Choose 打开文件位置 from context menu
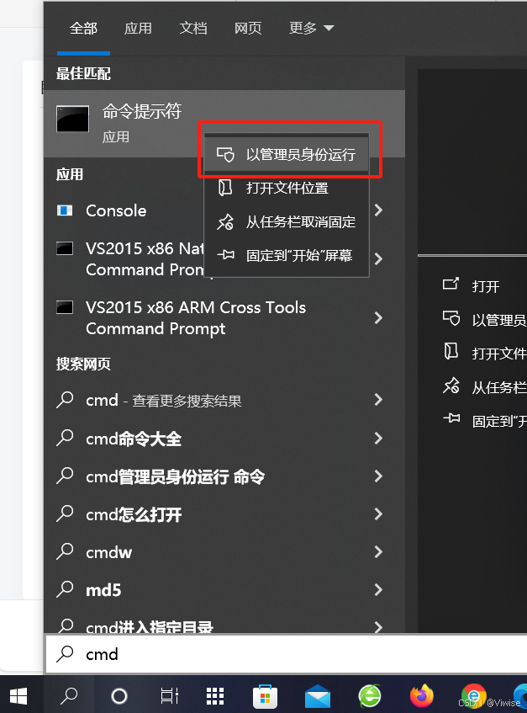The height and width of the screenshot is (713, 527). coord(287,189)
